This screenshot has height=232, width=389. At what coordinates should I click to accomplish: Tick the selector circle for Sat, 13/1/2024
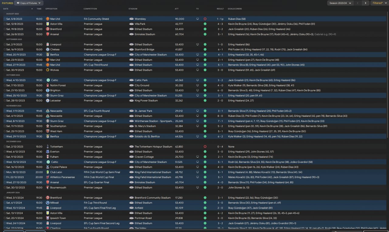[x=5, y=213]
